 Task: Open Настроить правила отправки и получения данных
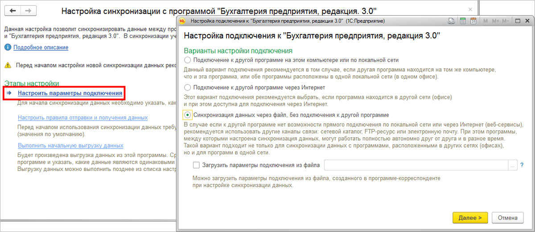click(x=82, y=118)
